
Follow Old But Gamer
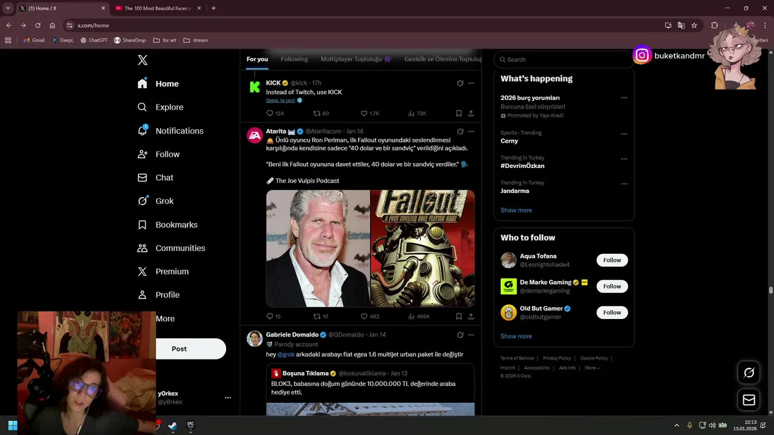pyautogui.click(x=612, y=312)
